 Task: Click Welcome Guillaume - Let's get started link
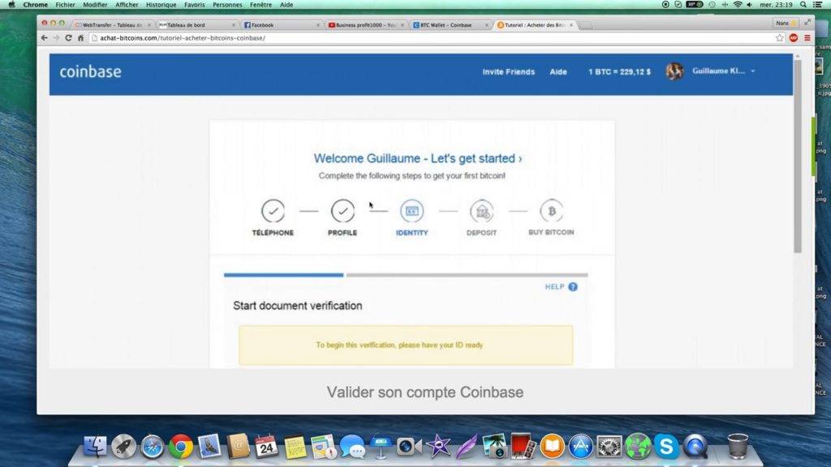coord(418,158)
